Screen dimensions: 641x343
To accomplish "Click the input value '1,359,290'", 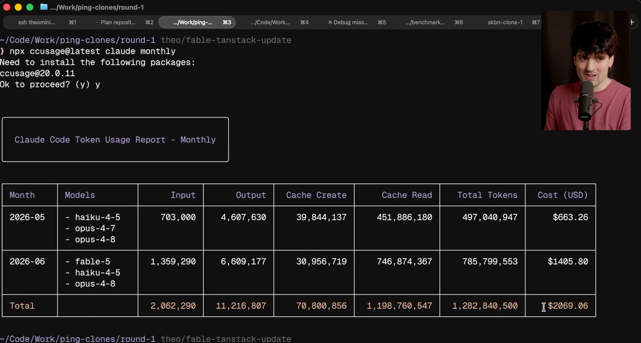I will point(173,262).
